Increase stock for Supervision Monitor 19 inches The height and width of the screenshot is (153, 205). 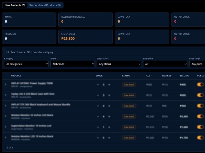(x=109, y=127)
